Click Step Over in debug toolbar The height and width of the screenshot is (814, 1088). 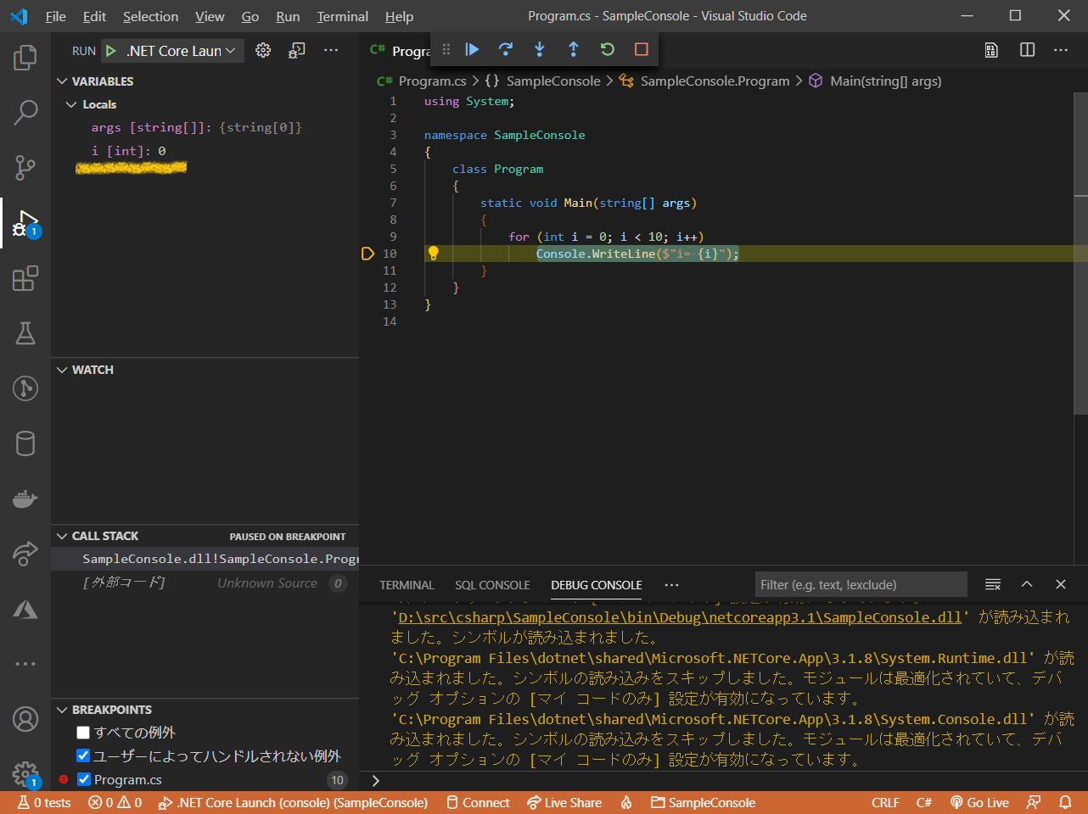(x=506, y=49)
